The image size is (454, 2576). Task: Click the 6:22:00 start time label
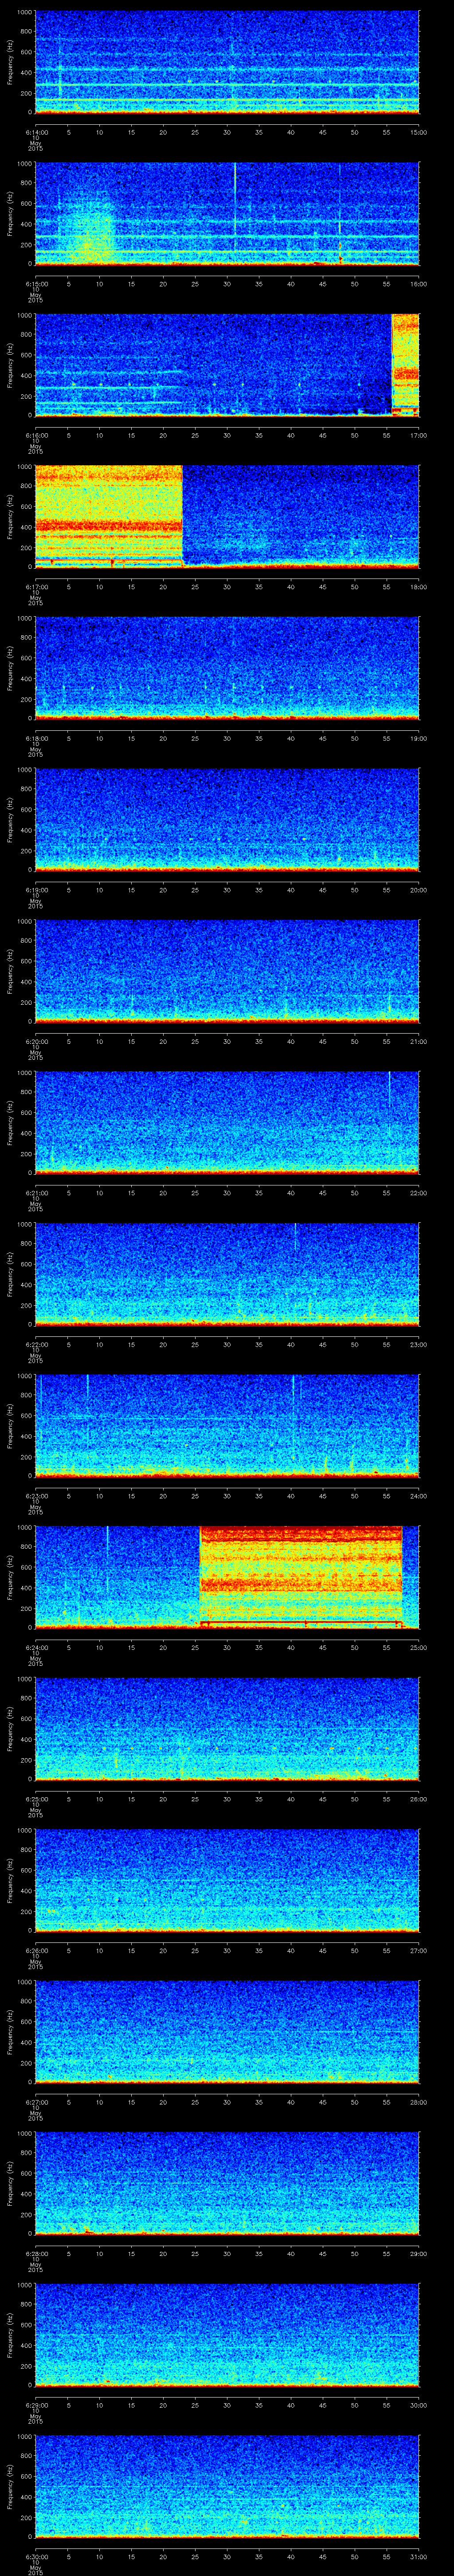coord(36,1344)
